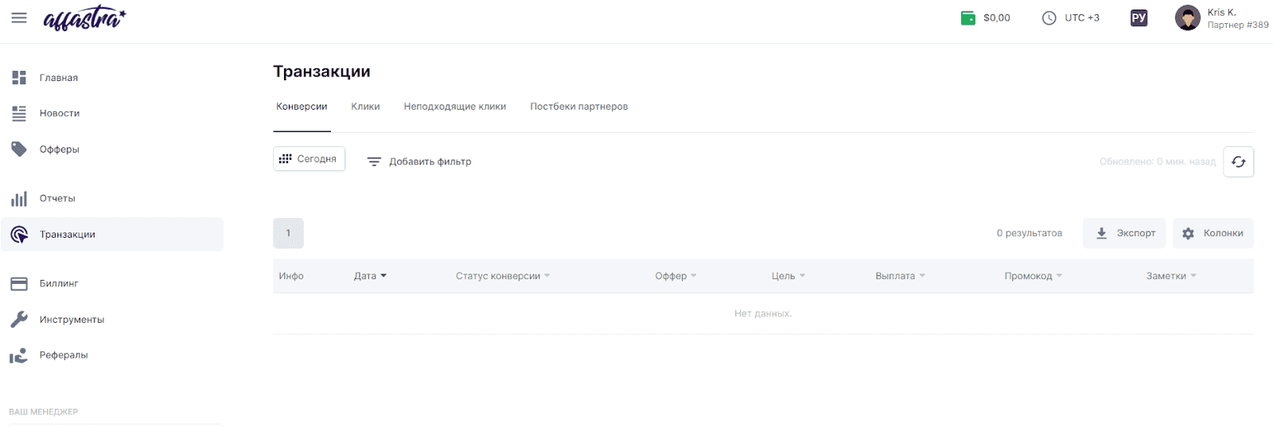This screenshot has width=1273, height=427.
Task: Click the Kris K. user name
Action: 1221,12
